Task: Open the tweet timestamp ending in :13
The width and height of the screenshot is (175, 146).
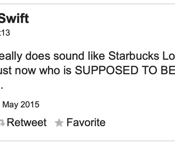Action: pos(5,33)
